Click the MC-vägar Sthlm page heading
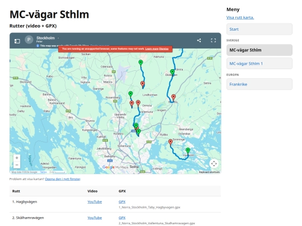The width and height of the screenshot is (302, 226). pyautogui.click(x=49, y=15)
